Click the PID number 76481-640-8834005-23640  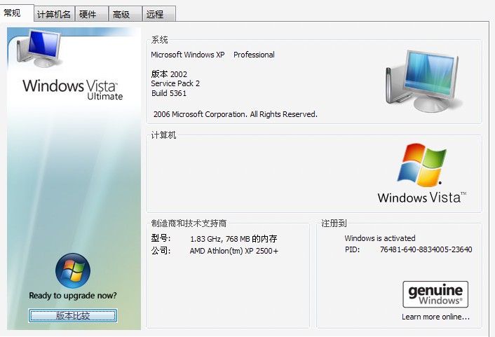(x=426, y=249)
